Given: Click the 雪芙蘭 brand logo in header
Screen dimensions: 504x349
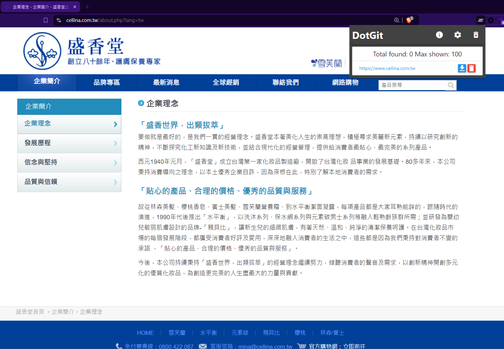Looking at the screenshot, I should coord(326,63).
